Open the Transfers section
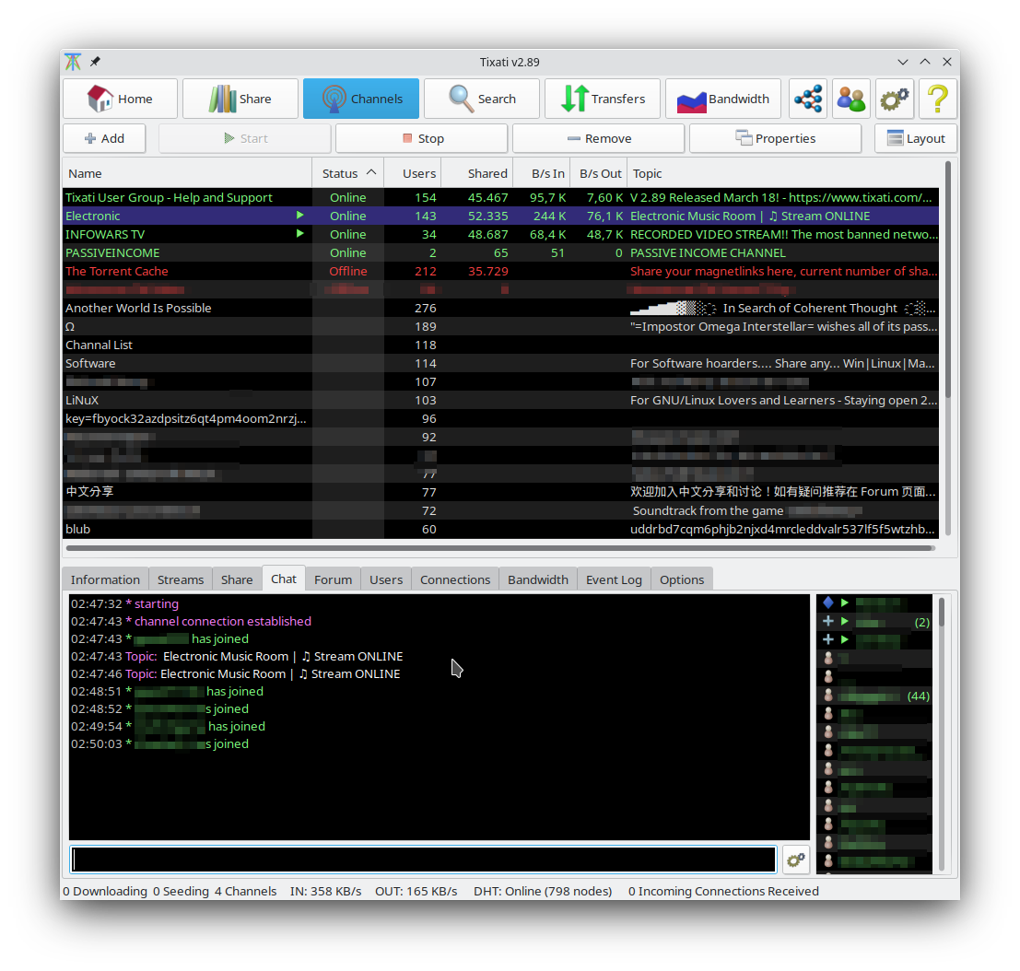 [603, 99]
